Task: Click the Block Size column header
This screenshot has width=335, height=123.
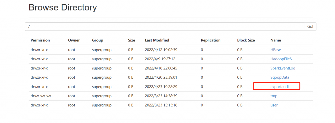Action: 246,40
